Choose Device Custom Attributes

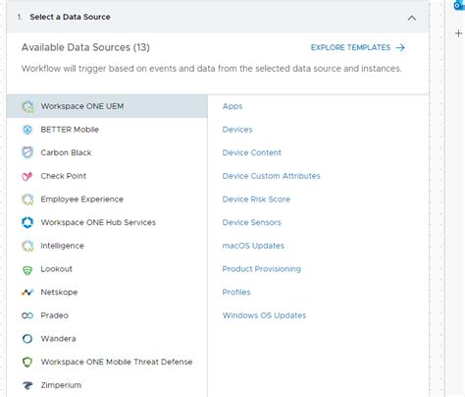(x=271, y=176)
